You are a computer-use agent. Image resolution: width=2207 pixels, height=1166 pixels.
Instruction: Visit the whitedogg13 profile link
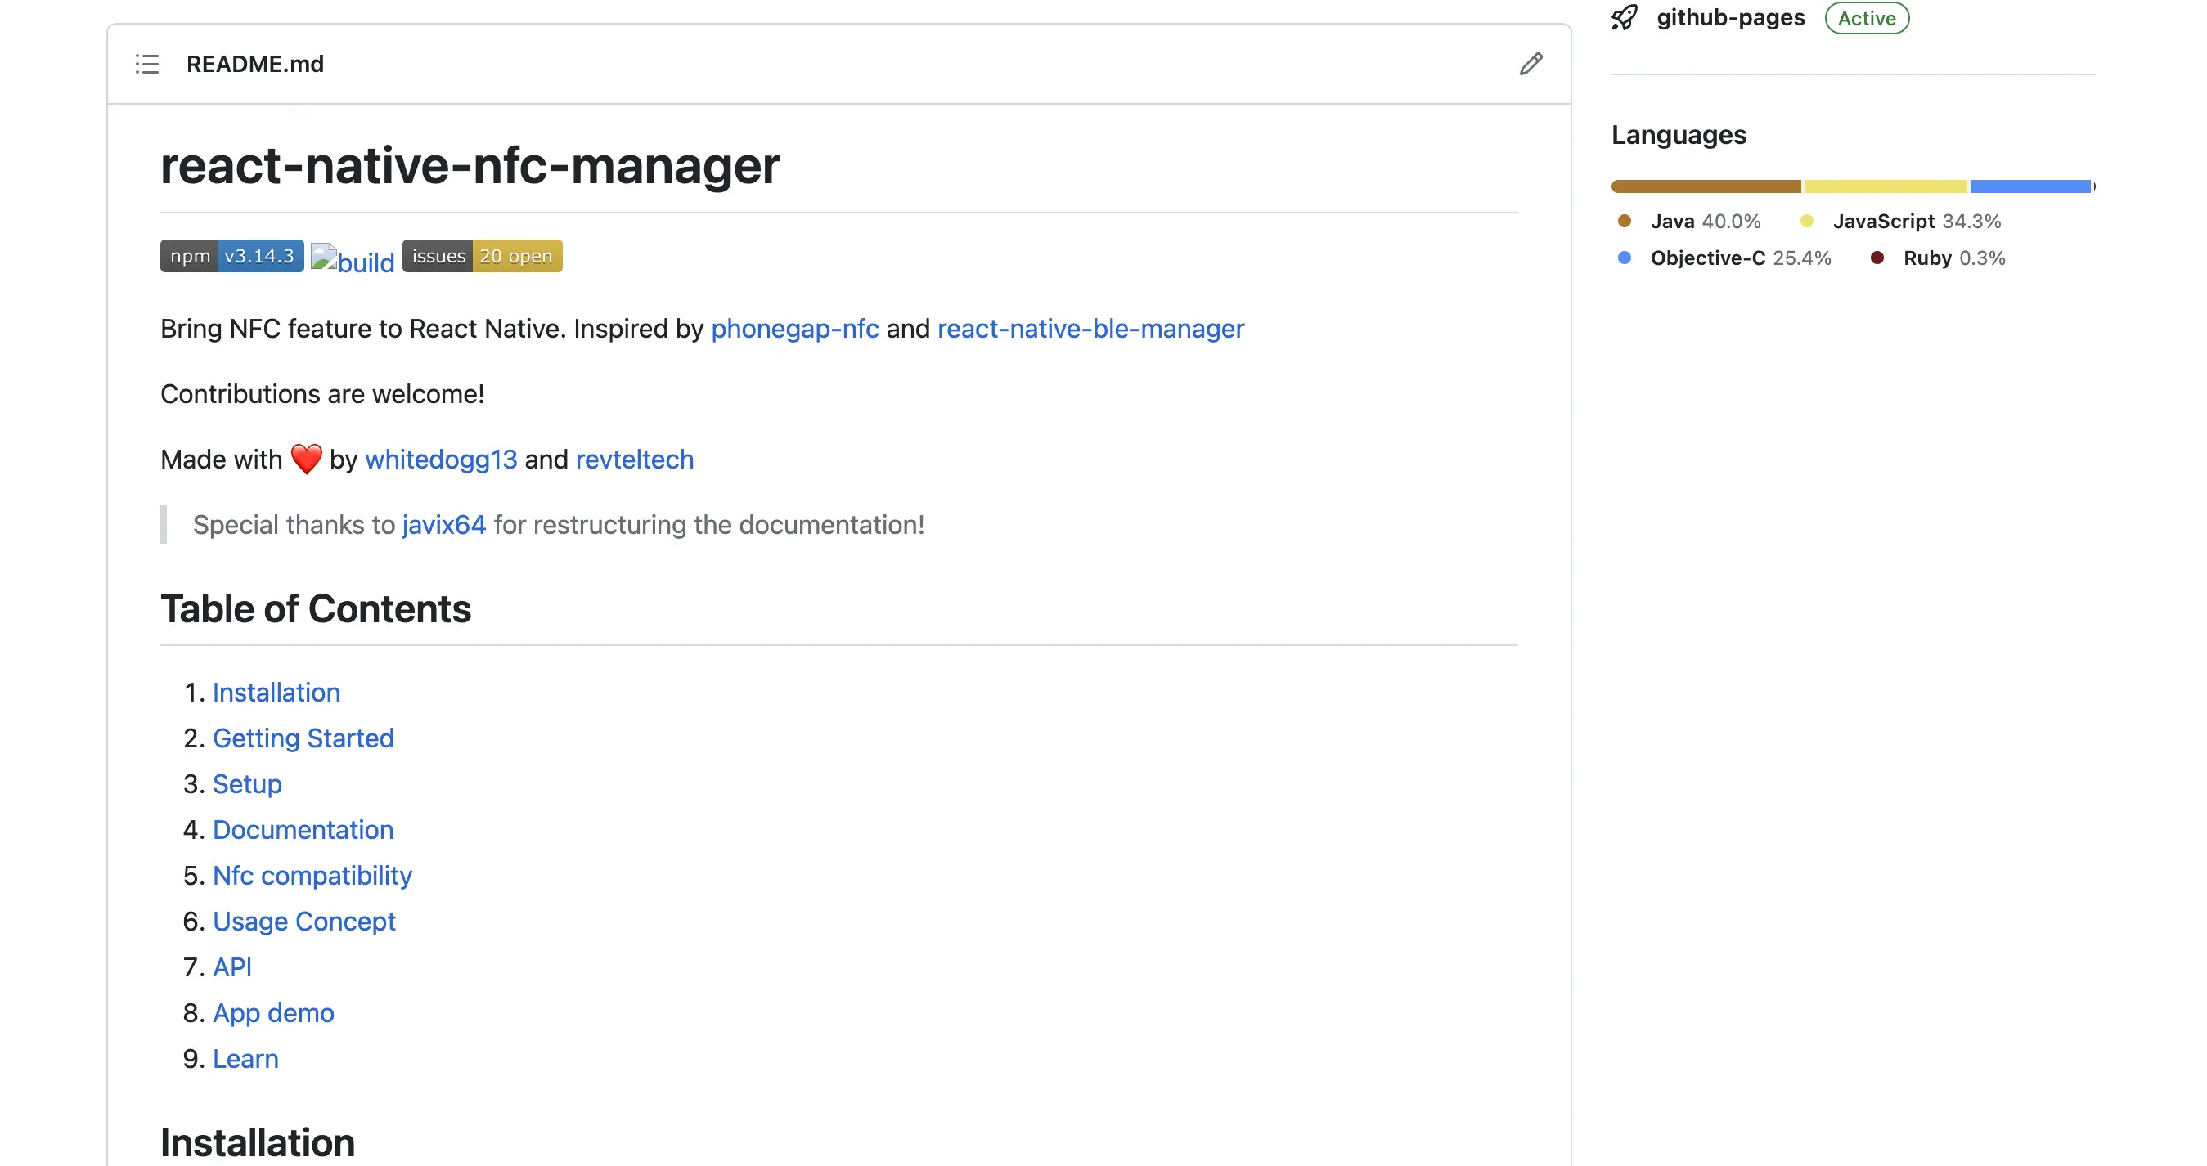[x=441, y=460]
